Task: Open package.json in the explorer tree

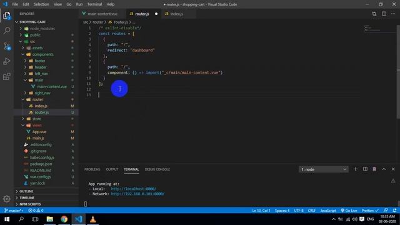Action: click(46, 164)
